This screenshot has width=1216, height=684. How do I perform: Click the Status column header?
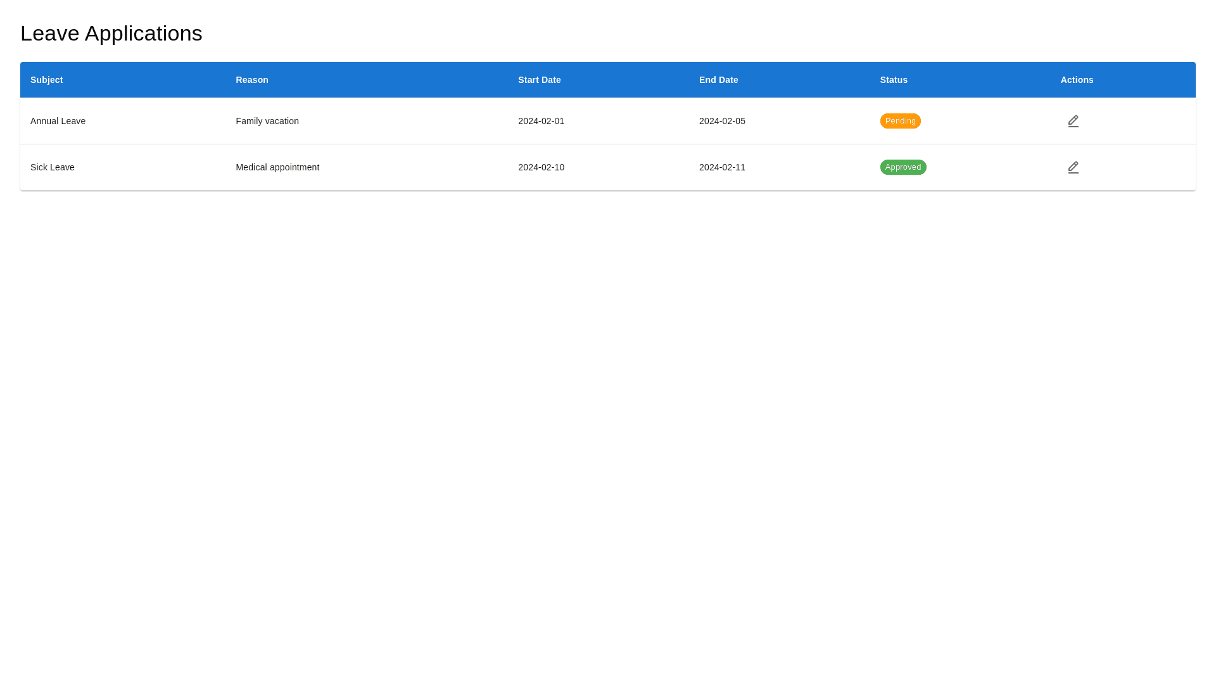893,80
